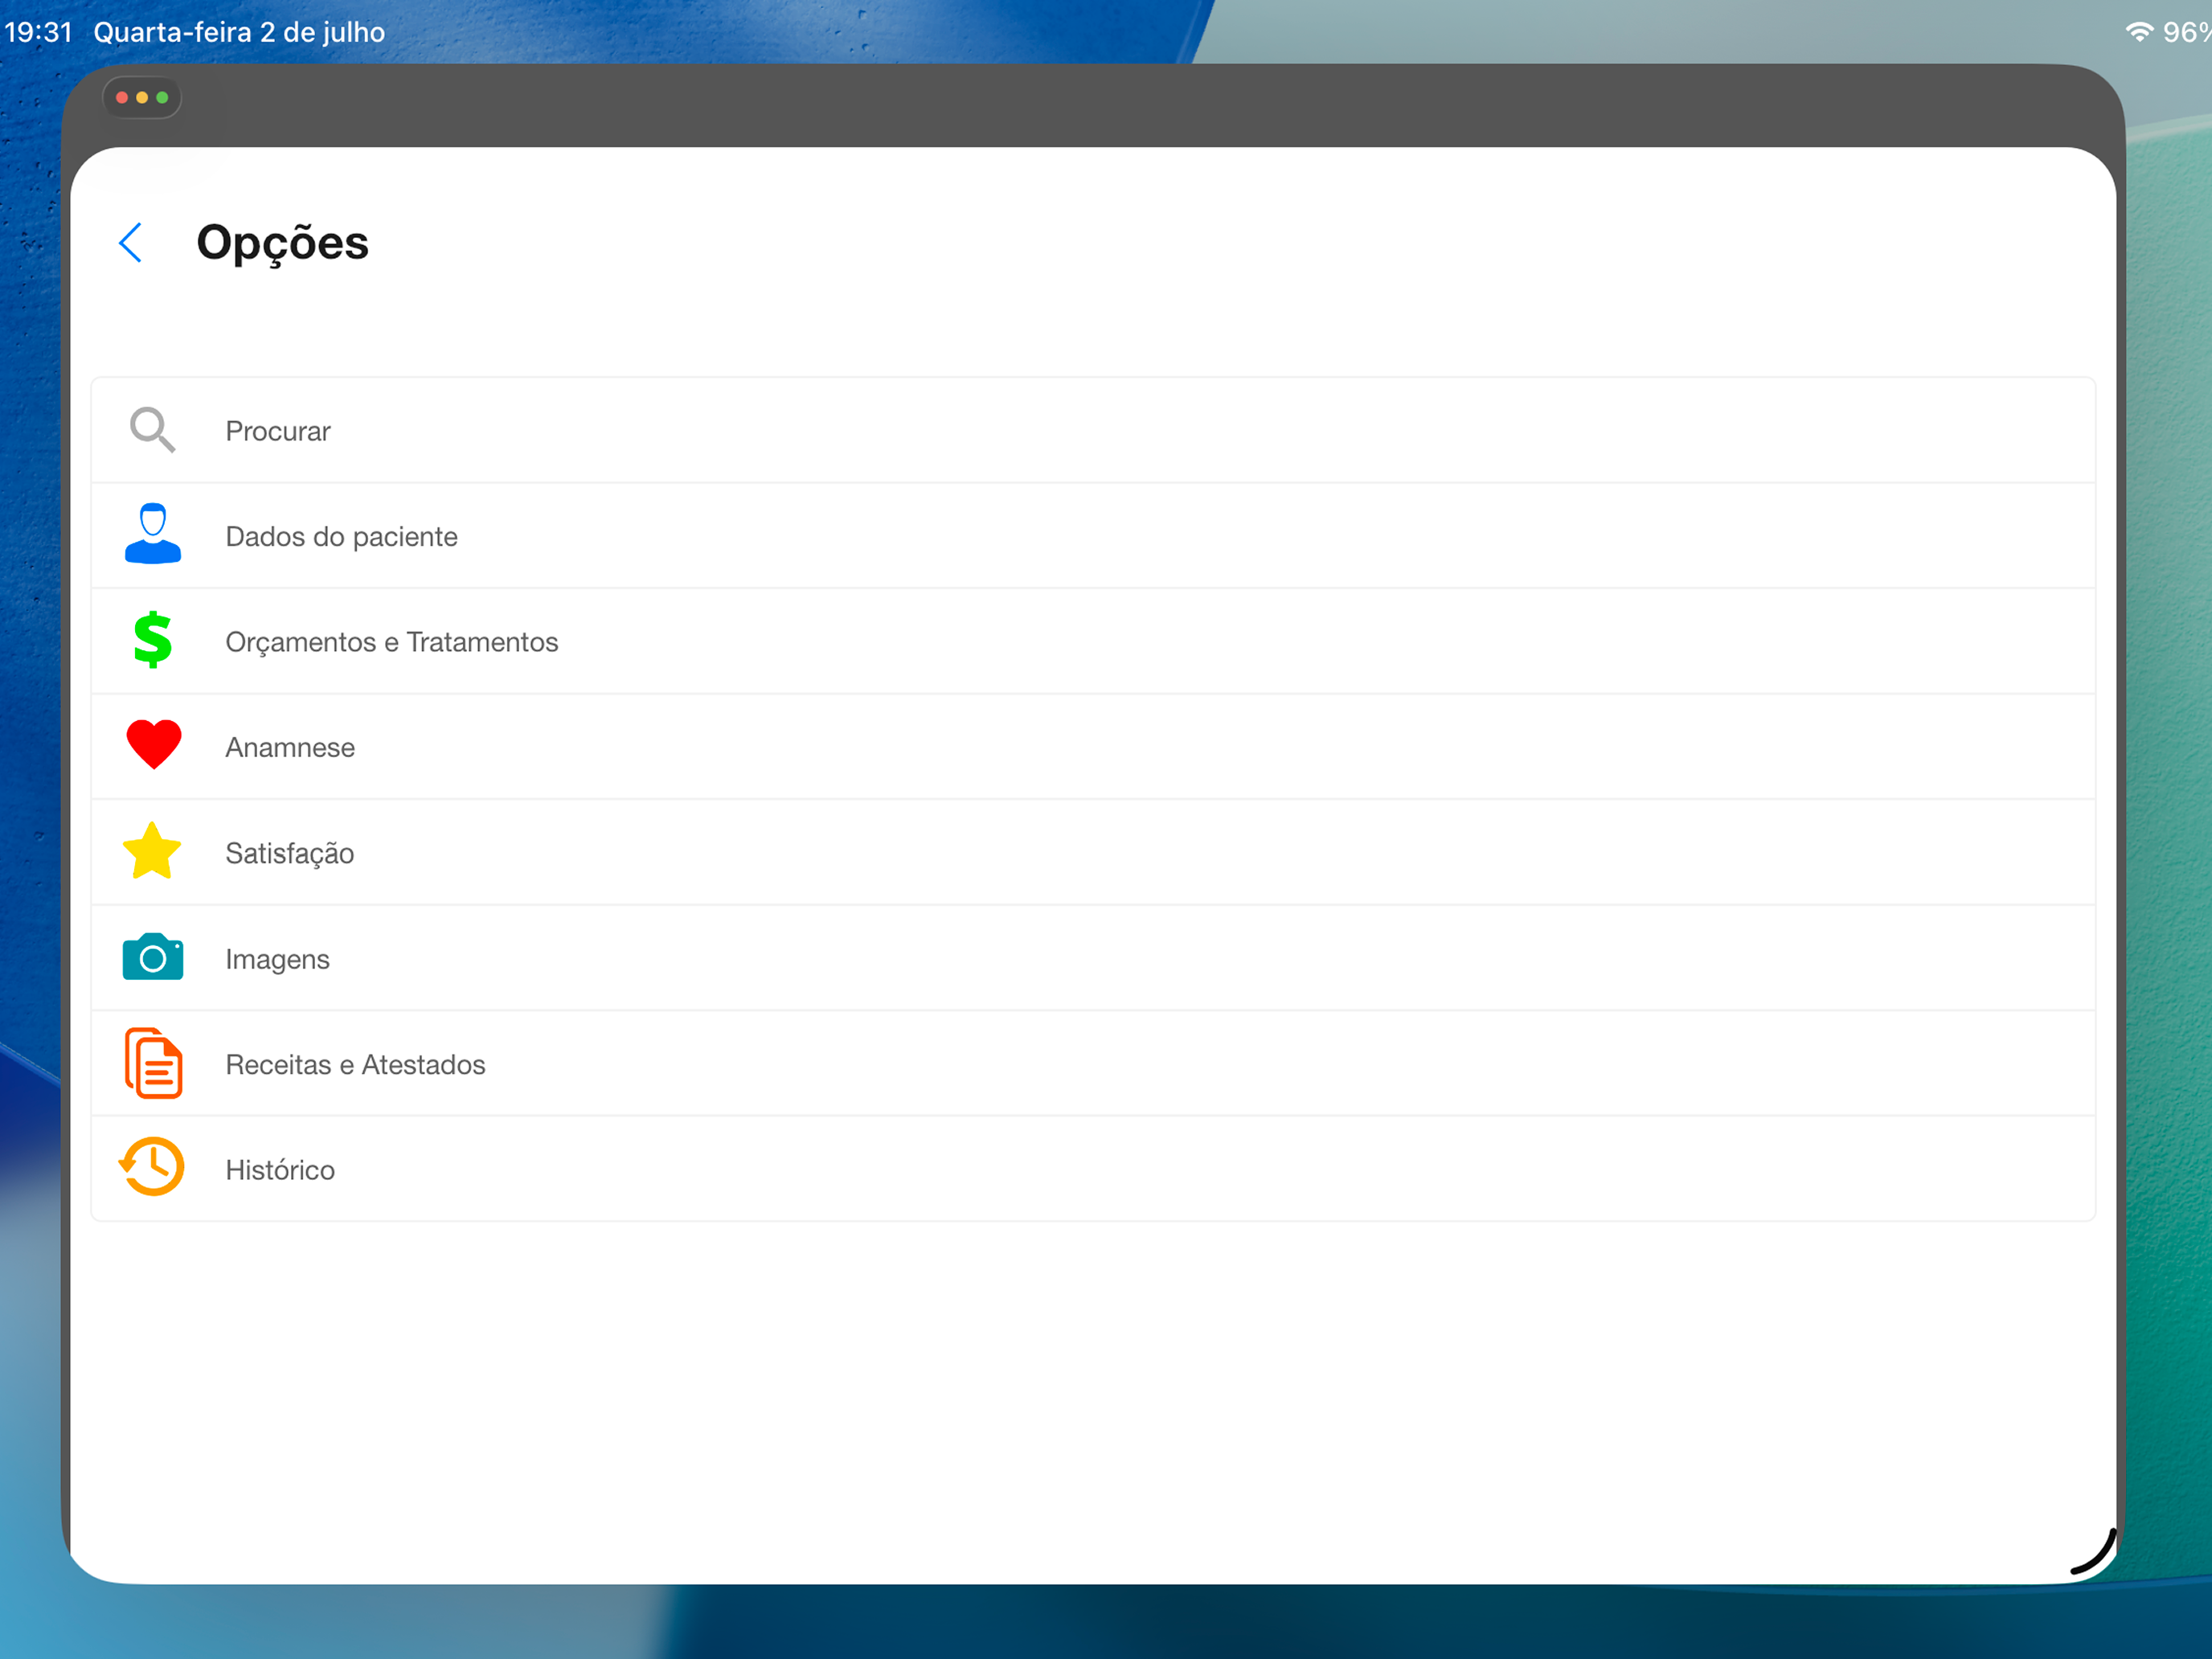Open the Procurar option
The width and height of the screenshot is (2212, 1659).
1093,431
